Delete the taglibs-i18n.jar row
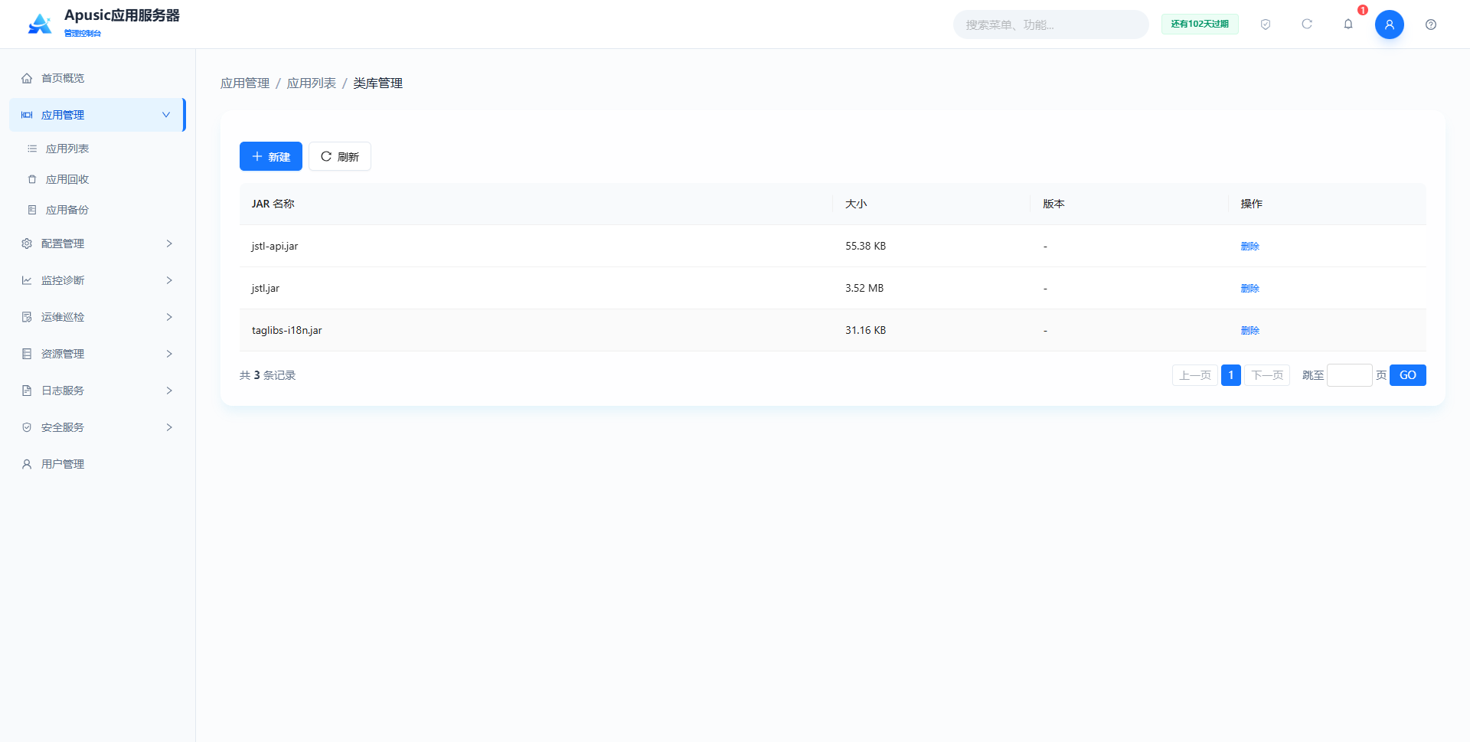 coord(1250,330)
